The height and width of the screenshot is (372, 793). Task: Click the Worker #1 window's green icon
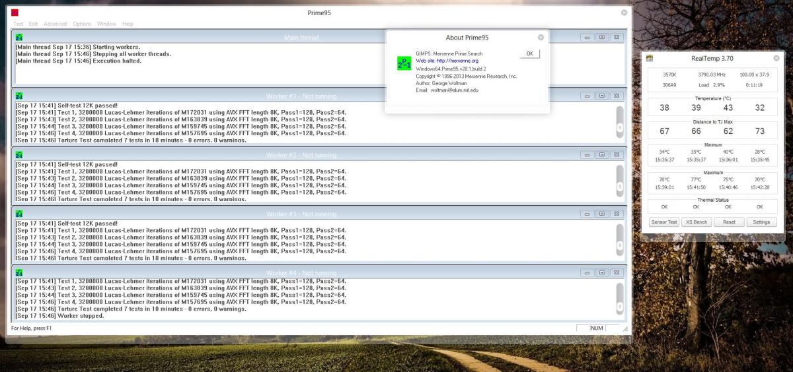tap(19, 96)
